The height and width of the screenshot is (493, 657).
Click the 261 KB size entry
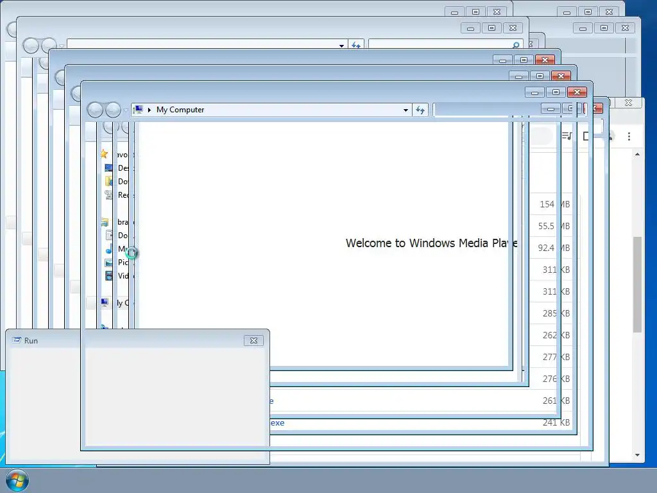point(556,401)
